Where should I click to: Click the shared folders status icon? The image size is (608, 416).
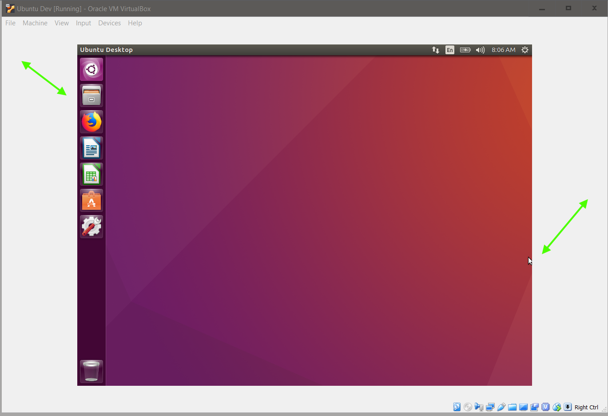tap(512, 407)
